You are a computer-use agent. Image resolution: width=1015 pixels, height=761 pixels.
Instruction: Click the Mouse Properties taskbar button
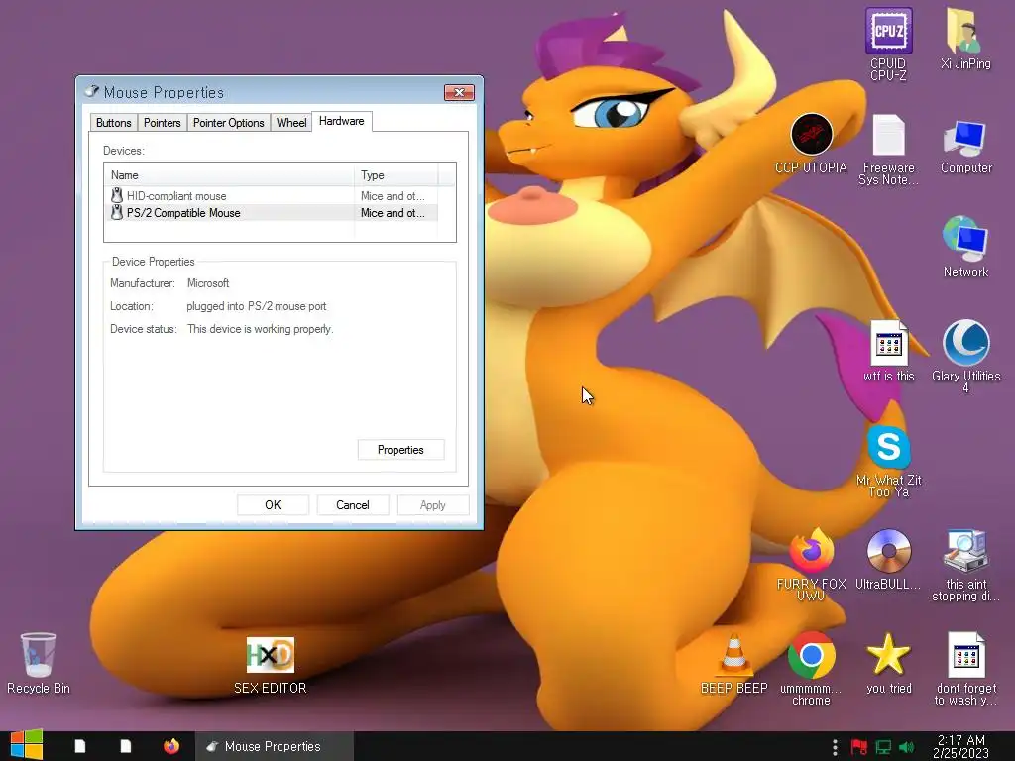(x=275, y=746)
